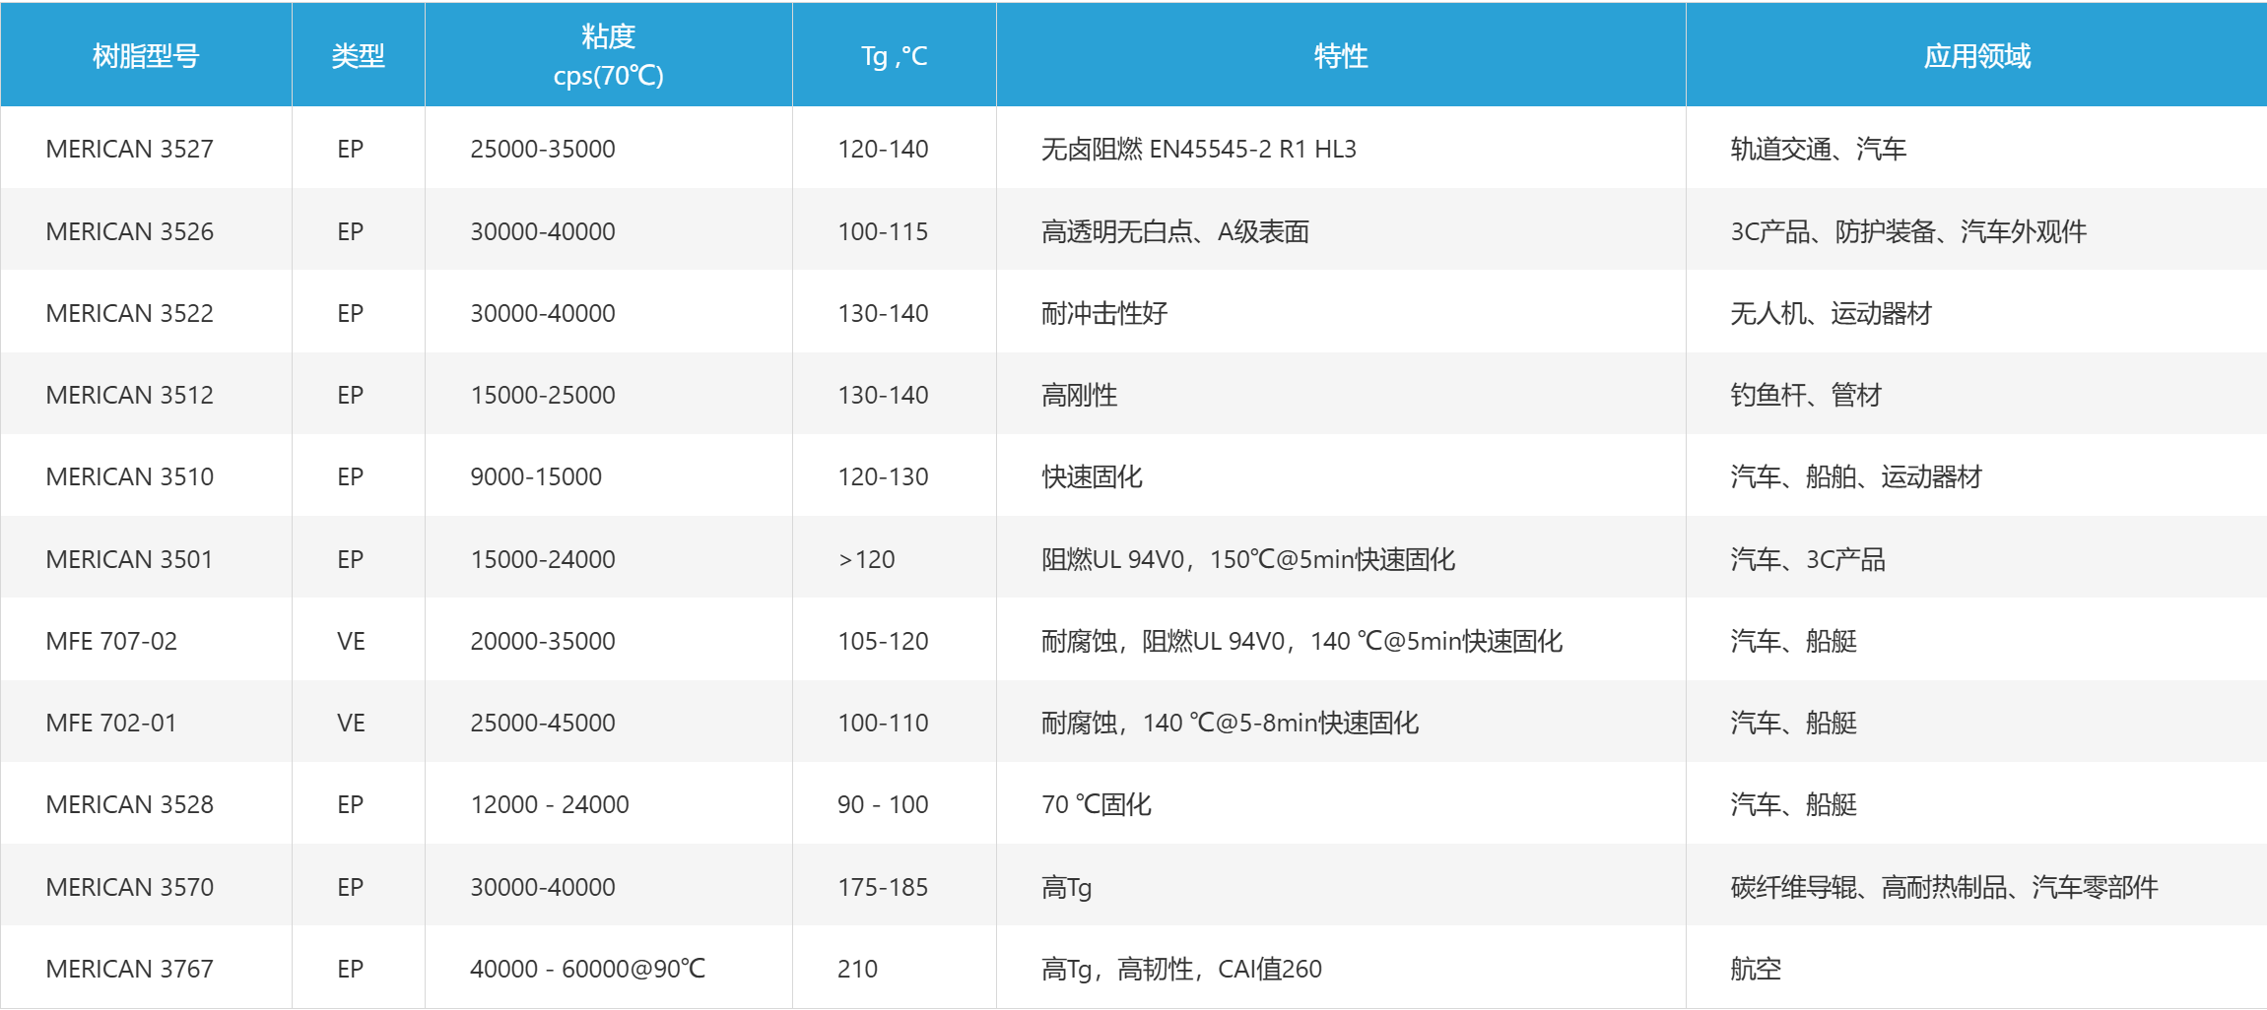Click the 9000-15000 viscosity value

(x=536, y=476)
